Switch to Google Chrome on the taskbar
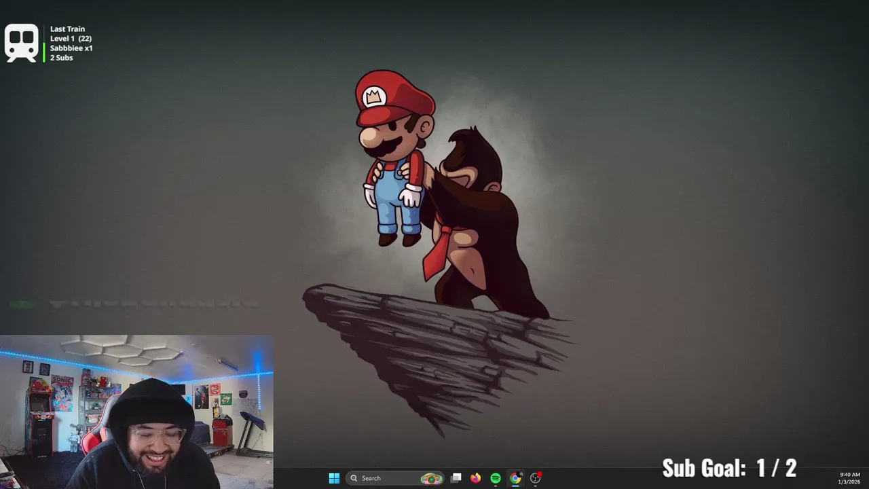Image resolution: width=869 pixels, height=489 pixels. tap(515, 478)
